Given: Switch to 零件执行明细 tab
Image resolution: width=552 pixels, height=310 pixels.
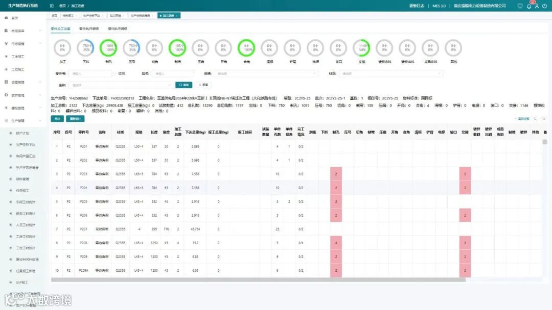Looking at the screenshot, I should click(89, 29).
